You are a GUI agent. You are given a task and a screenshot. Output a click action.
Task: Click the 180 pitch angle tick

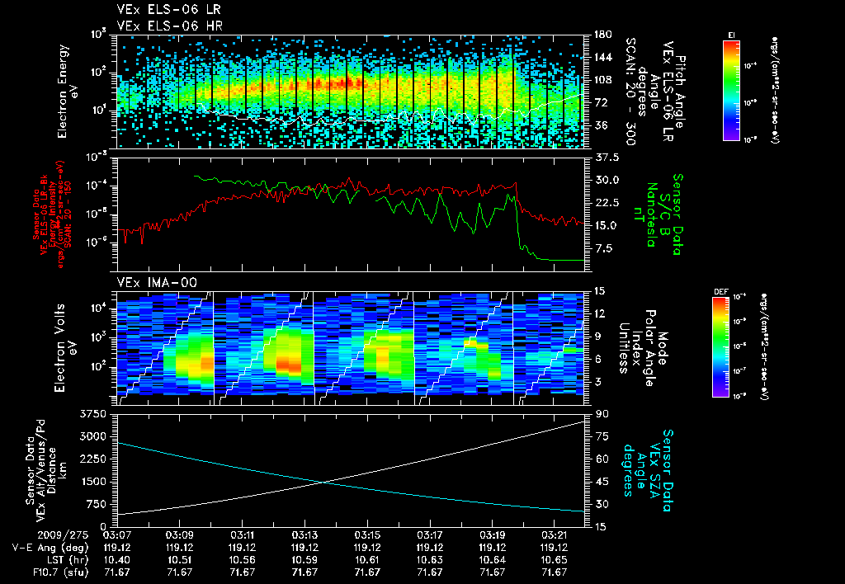point(602,35)
